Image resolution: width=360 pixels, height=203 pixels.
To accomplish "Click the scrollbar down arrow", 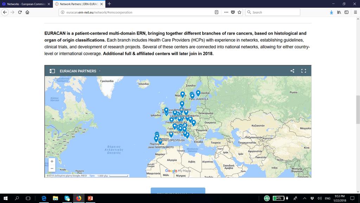I will pyautogui.click(x=358, y=191).
